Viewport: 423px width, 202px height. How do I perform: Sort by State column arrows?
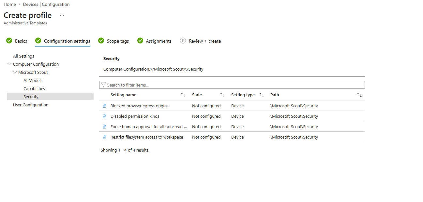[222, 95]
